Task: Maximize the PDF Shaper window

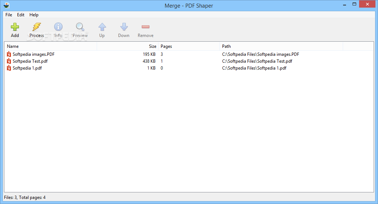Action: click(354, 4)
